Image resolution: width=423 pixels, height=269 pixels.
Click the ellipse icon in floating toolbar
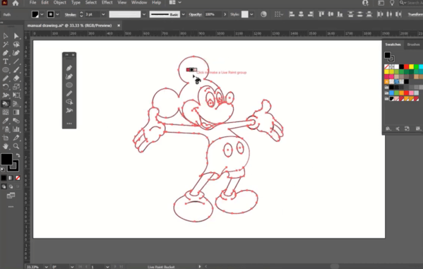click(69, 85)
